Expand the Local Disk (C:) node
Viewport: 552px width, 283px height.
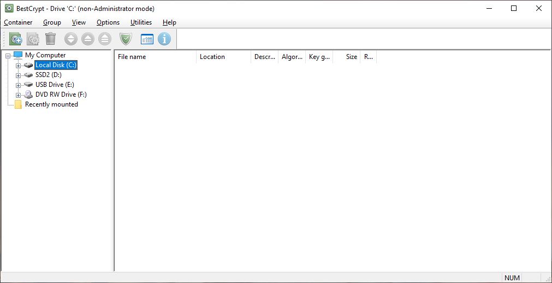pos(18,66)
